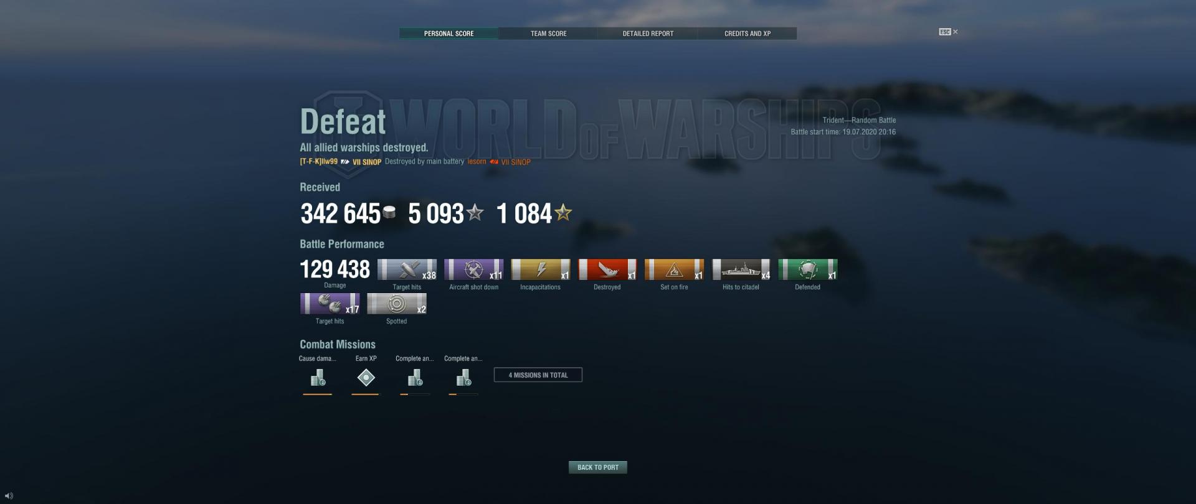Click the third Complete an... mission icon
The height and width of the screenshot is (504, 1196).
tap(415, 378)
